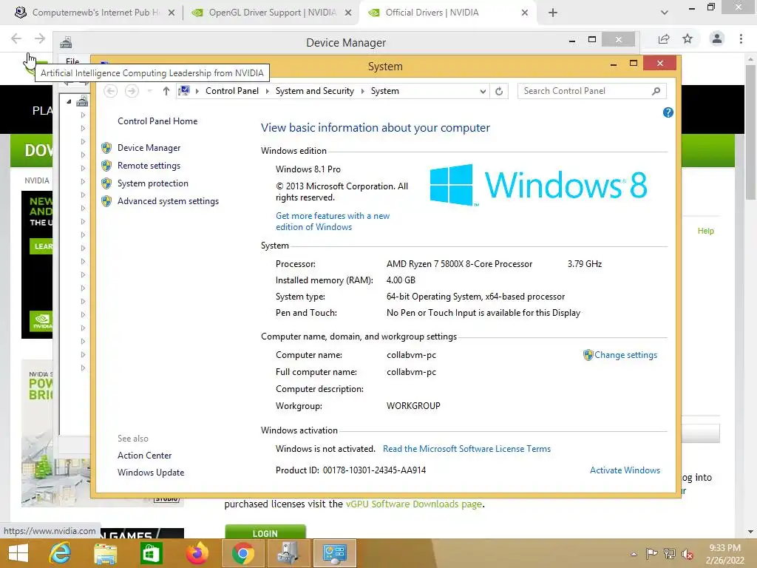Go to Control Panel Home
The height and width of the screenshot is (568, 757).
157,121
